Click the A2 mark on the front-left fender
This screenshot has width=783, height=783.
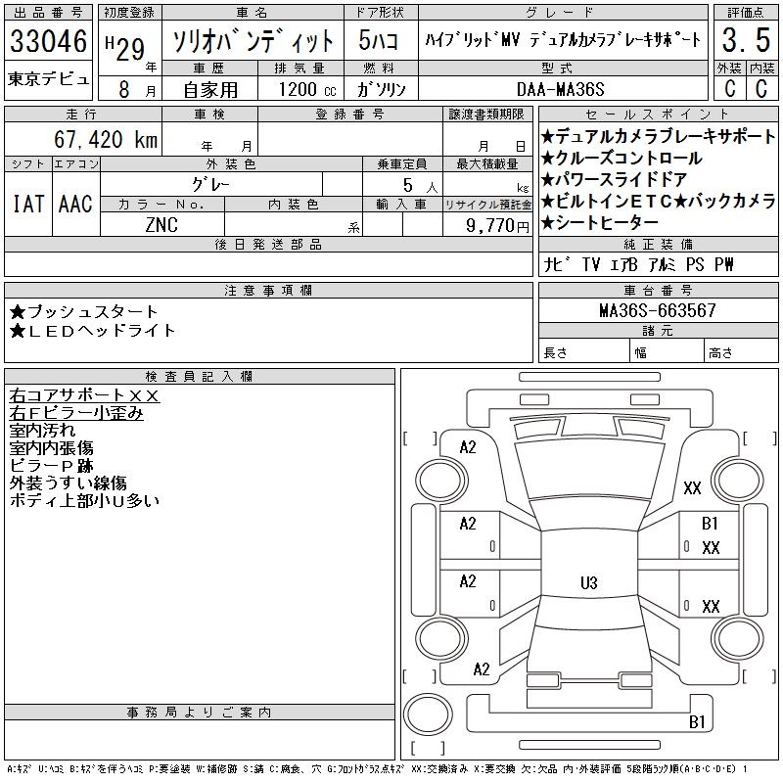pos(468,447)
